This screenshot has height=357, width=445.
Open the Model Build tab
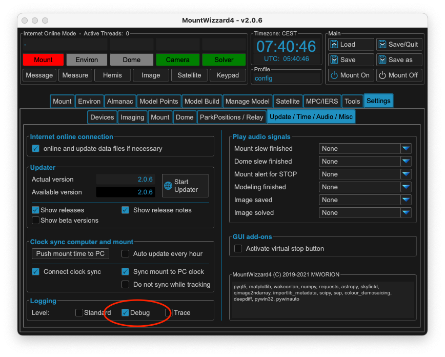pos(202,102)
